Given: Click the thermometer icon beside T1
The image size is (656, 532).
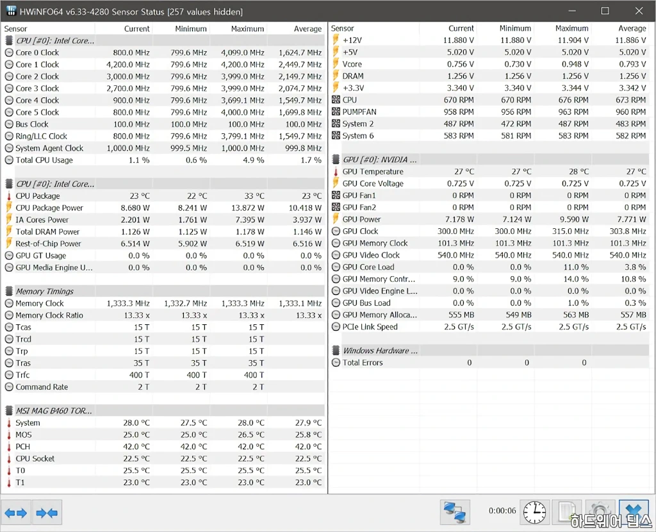Looking at the screenshot, I should pos(9,483).
